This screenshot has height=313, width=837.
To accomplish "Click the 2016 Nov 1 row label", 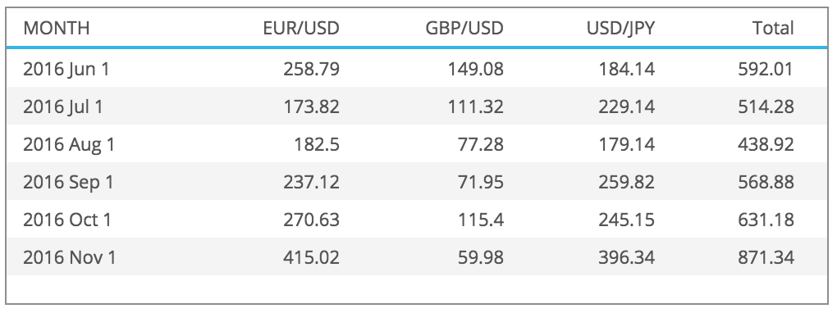I will [x=70, y=257].
